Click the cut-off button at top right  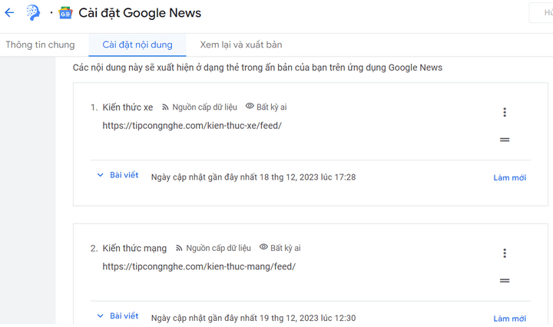[541, 13]
